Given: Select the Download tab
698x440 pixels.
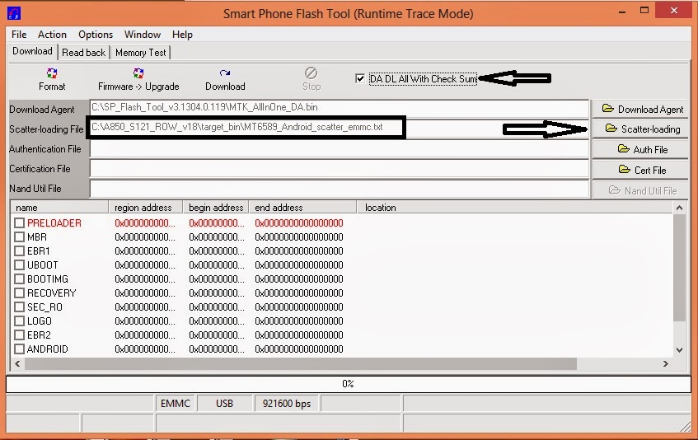Looking at the screenshot, I should tap(32, 51).
